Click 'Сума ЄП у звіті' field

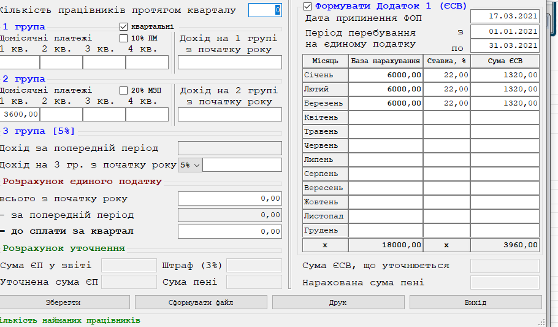tap(129, 266)
